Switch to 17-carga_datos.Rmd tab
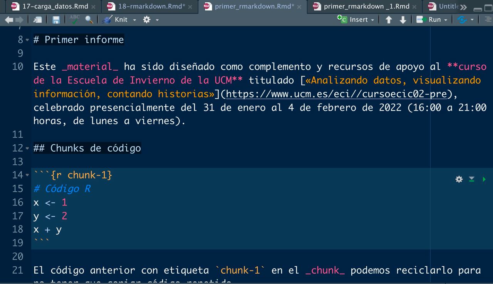The width and height of the screenshot is (493, 284). 55,7
